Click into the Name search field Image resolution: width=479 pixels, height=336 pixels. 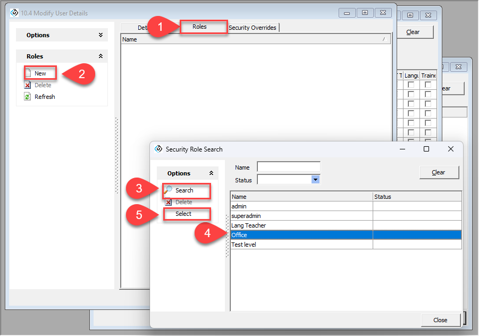pos(288,167)
